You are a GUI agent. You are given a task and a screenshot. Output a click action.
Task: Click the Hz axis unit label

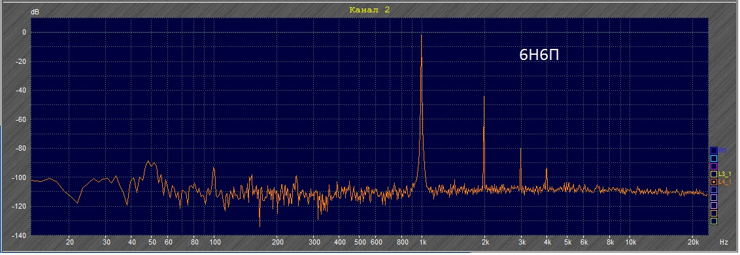pyautogui.click(x=724, y=243)
